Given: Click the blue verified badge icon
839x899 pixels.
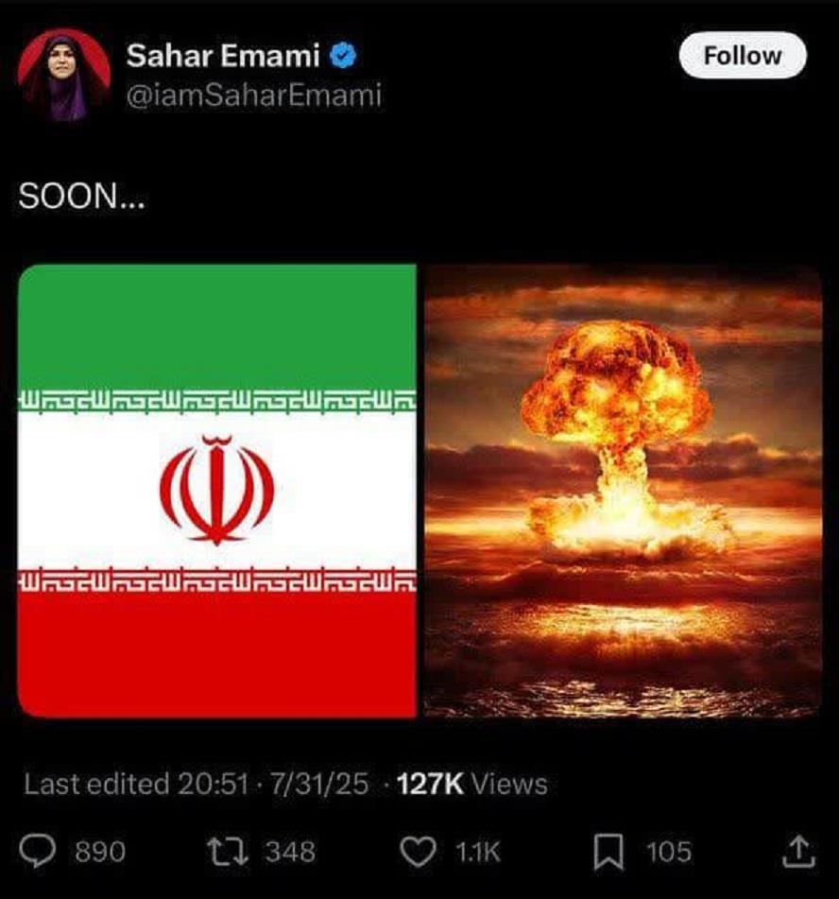Looking at the screenshot, I should tap(343, 56).
